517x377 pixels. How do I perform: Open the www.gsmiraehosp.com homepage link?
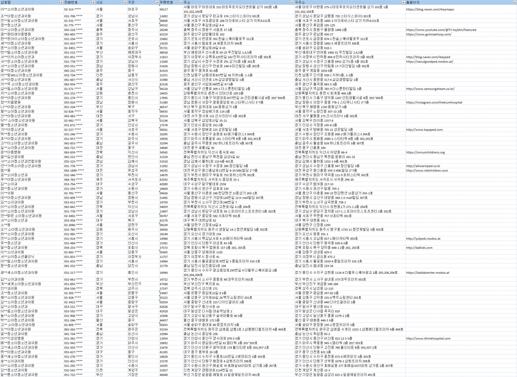click(429, 34)
